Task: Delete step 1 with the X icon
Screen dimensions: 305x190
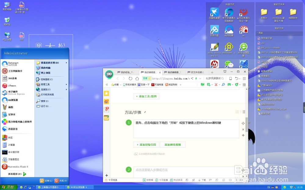Action: click(243, 129)
